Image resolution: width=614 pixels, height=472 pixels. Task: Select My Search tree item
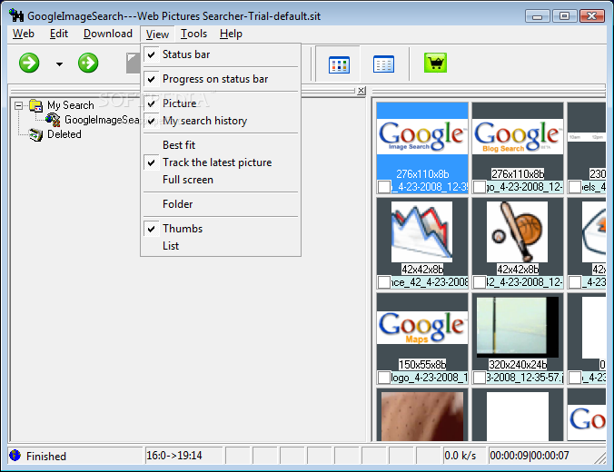pyautogui.click(x=71, y=105)
